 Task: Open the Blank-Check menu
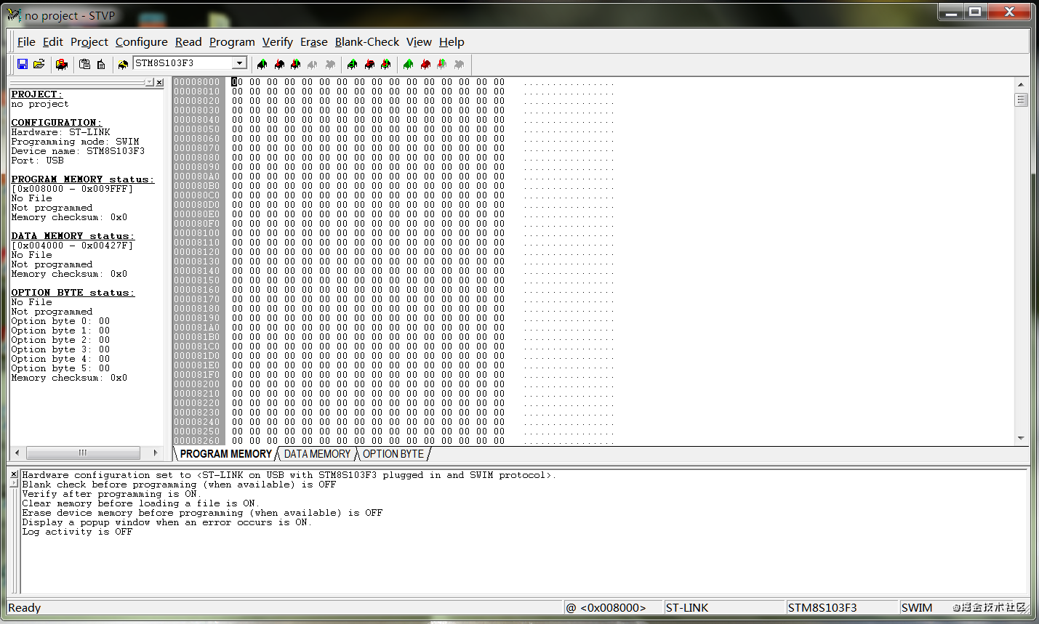point(366,41)
